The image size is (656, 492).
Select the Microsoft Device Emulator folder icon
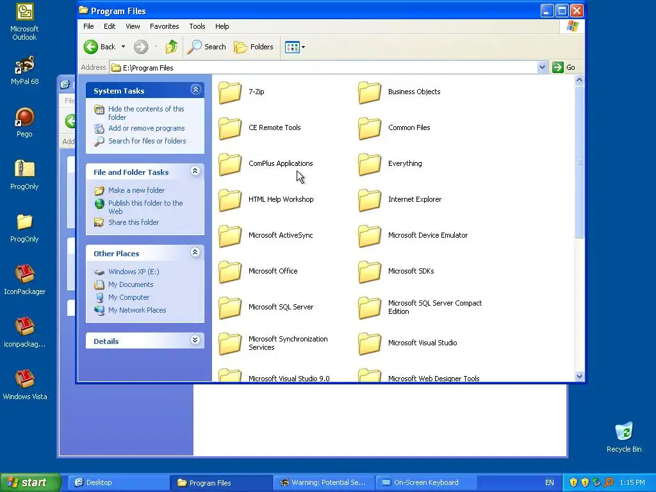(x=370, y=236)
